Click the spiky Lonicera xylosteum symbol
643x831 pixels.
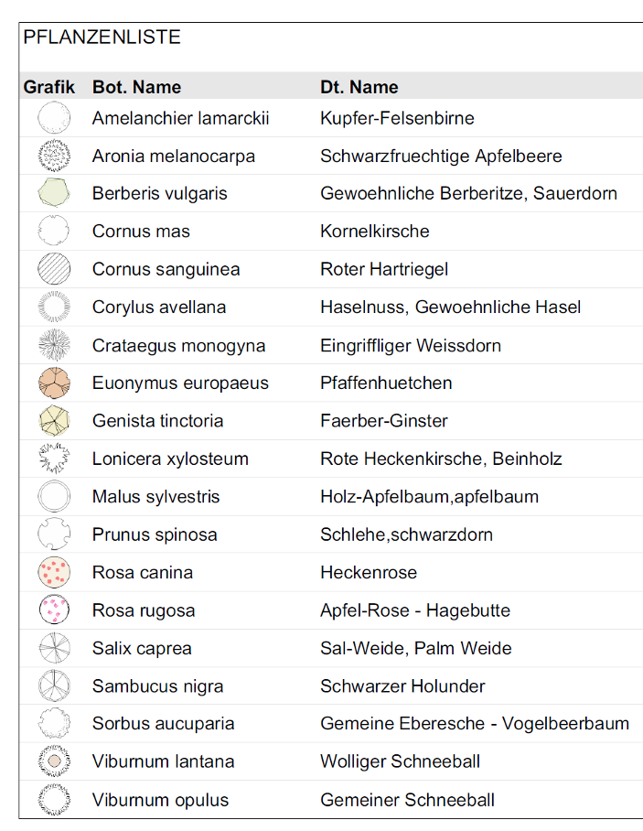point(54,459)
